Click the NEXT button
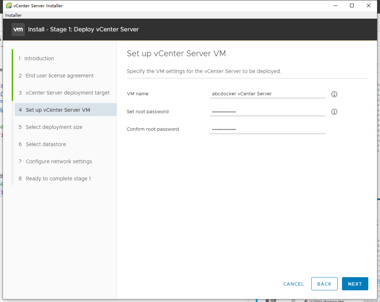The height and width of the screenshot is (302, 380). [x=355, y=284]
